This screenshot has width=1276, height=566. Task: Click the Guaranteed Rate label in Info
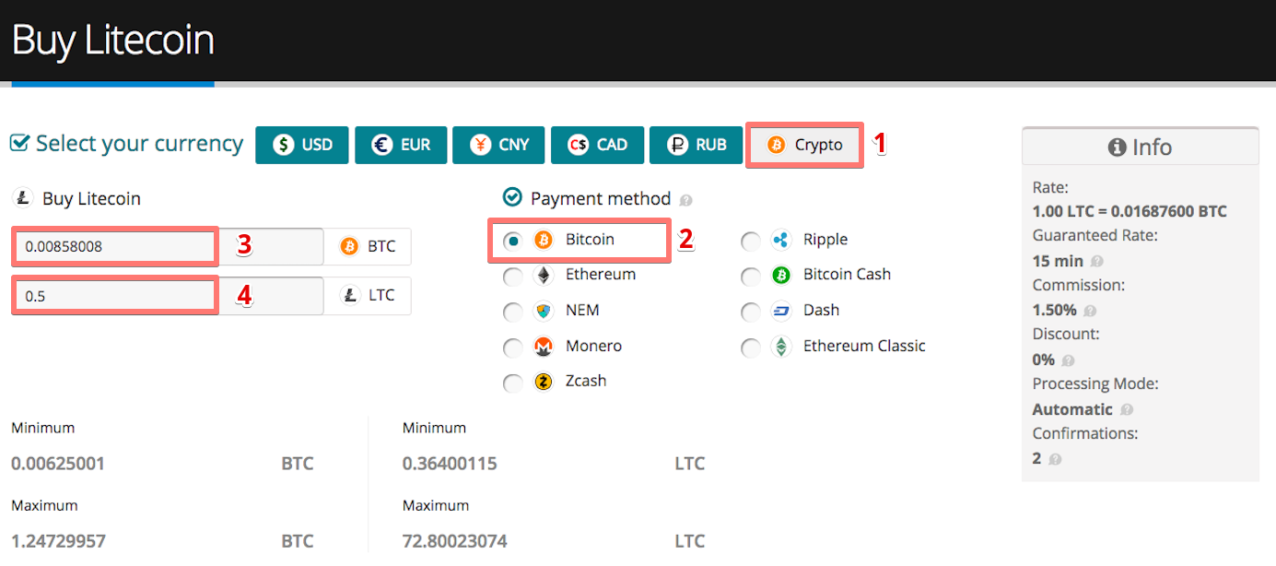point(1095,236)
